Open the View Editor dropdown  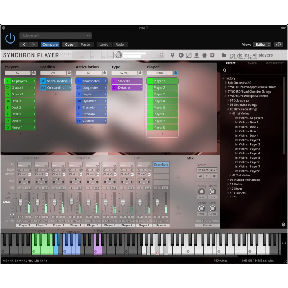point(262,45)
